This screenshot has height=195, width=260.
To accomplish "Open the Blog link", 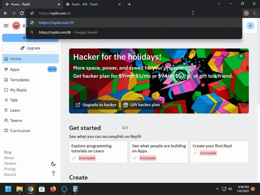I will tap(8, 152).
